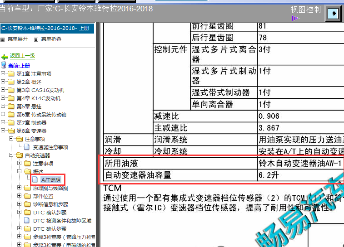Select the C-长安铃木-维特拉-2016-2018-上册 header
This screenshot has width=344, height=247.
[47, 29]
